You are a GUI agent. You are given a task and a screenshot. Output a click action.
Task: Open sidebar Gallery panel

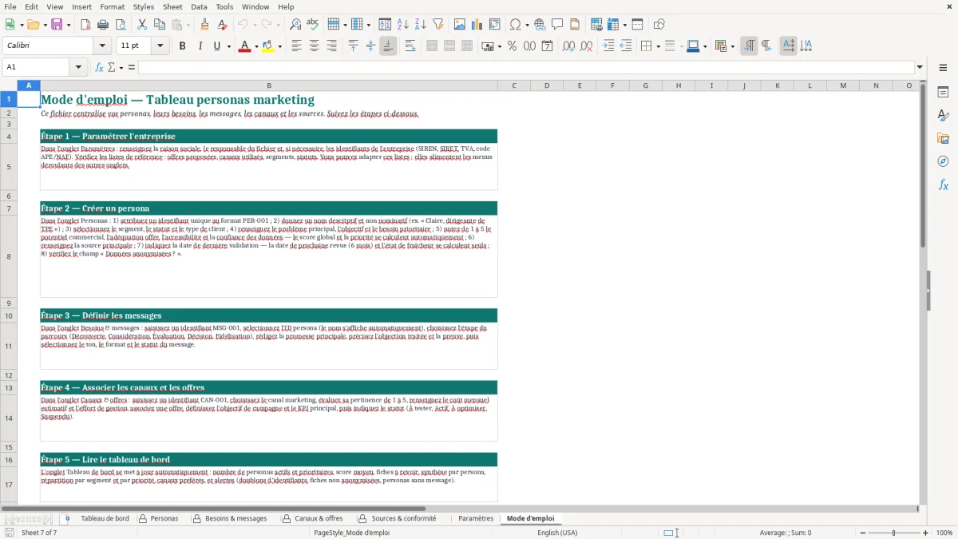[943, 139]
